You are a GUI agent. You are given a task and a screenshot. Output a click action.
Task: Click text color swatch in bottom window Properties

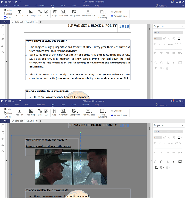(180, 137)
